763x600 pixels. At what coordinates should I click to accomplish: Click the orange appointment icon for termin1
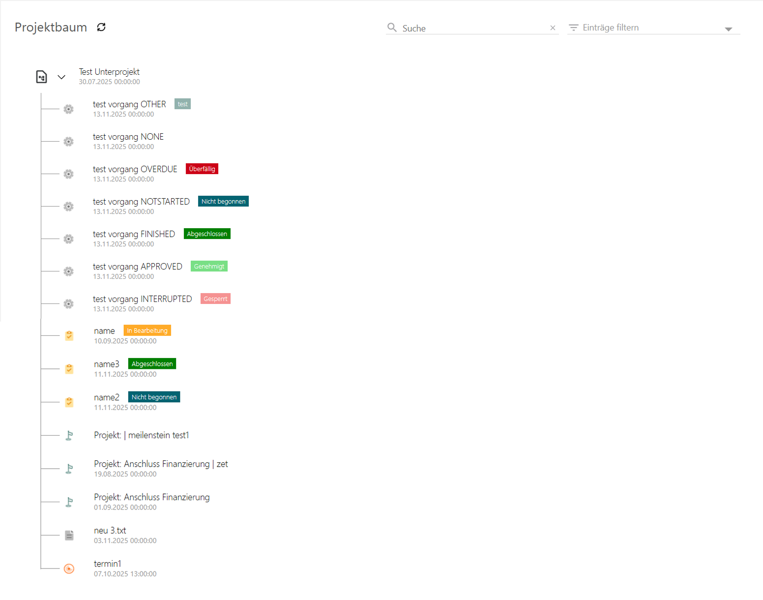click(x=69, y=569)
